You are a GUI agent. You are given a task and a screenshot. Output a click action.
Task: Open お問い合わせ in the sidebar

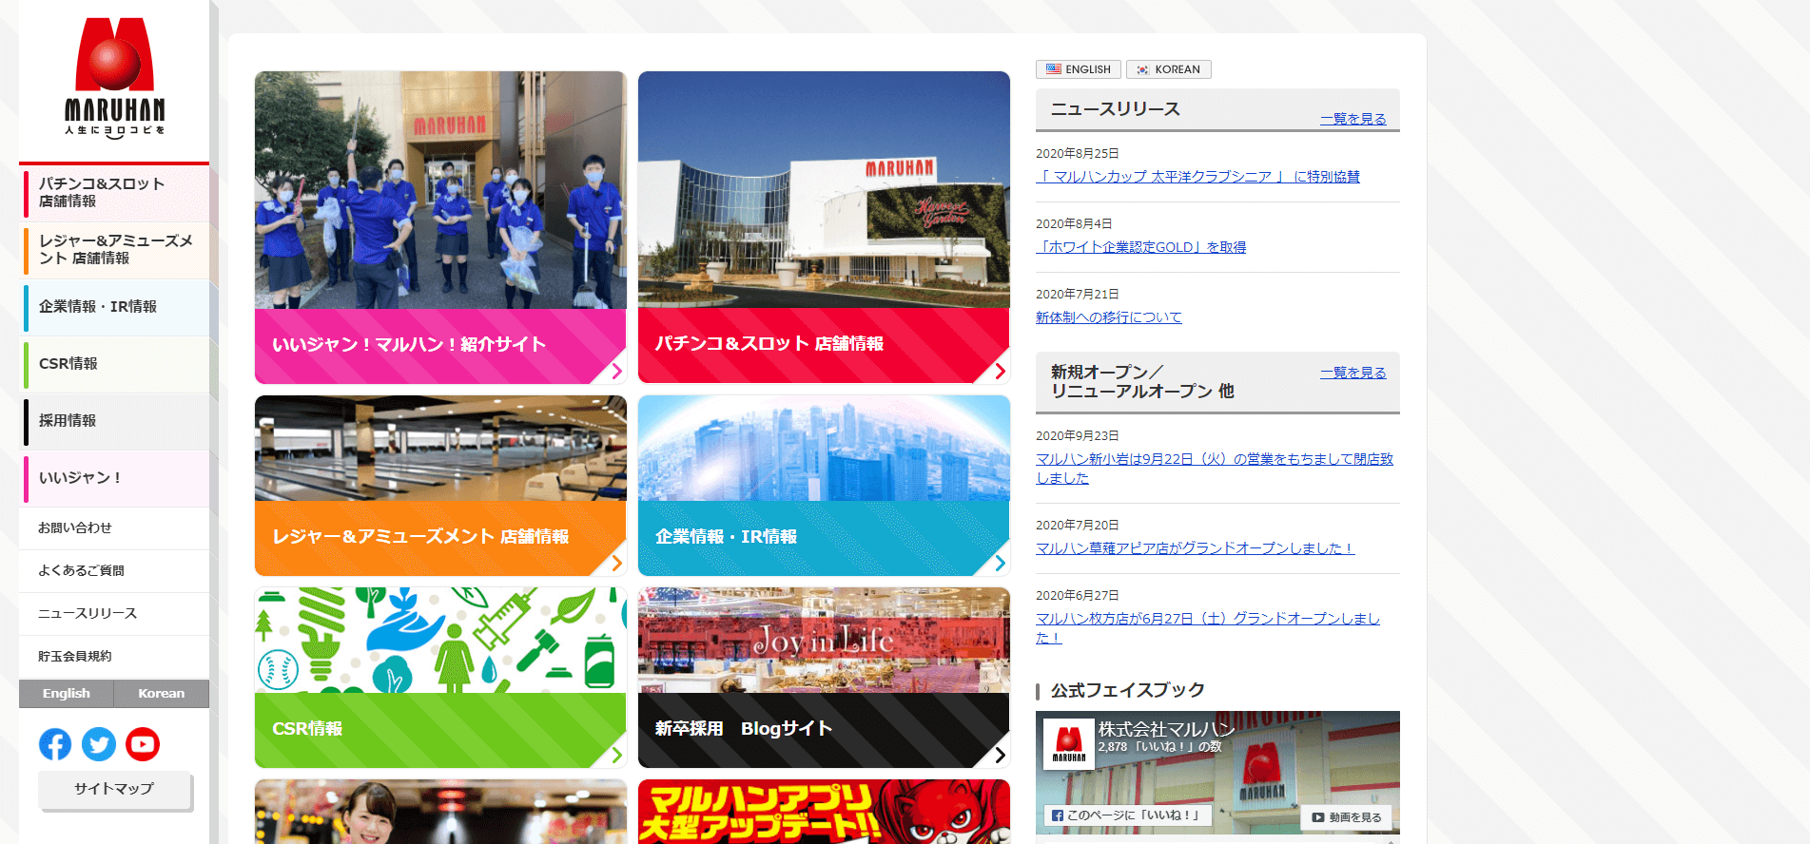point(114,527)
